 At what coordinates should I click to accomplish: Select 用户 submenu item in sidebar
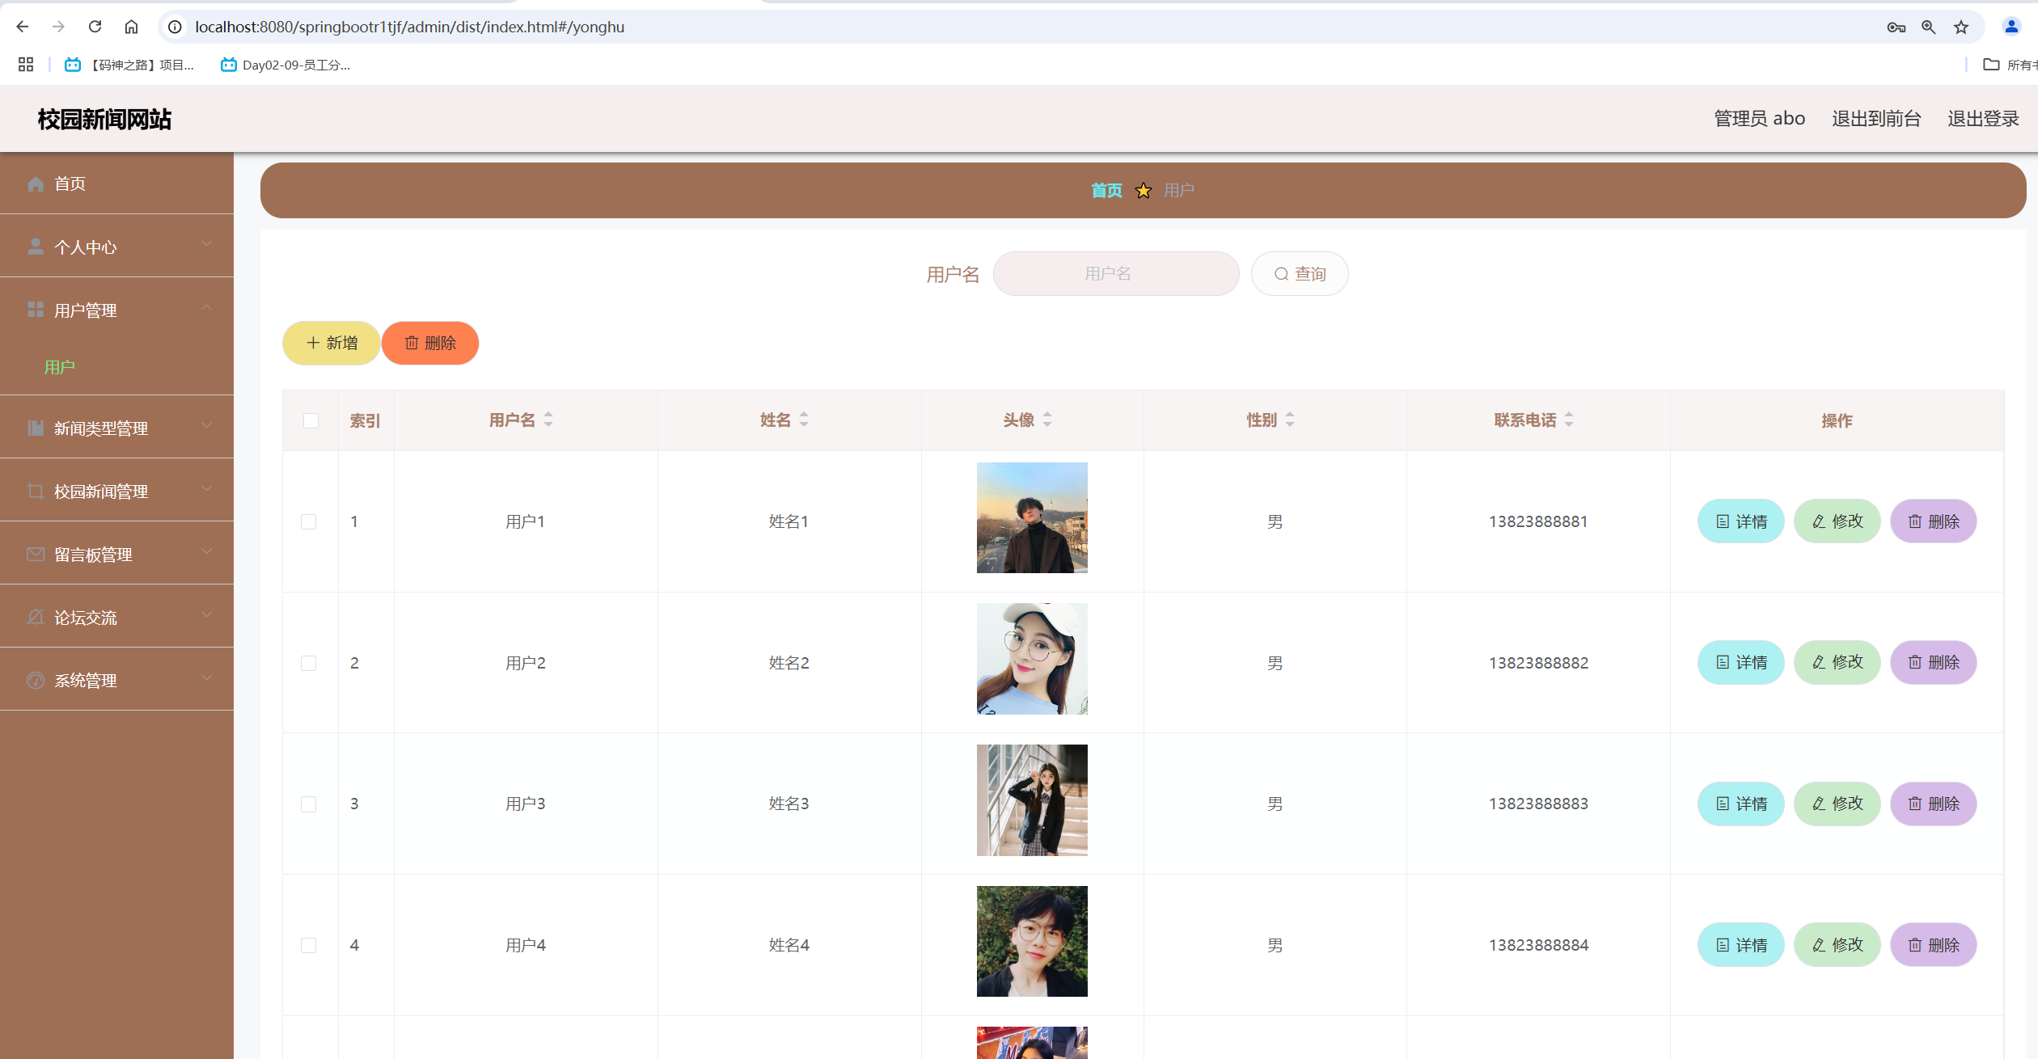[59, 367]
